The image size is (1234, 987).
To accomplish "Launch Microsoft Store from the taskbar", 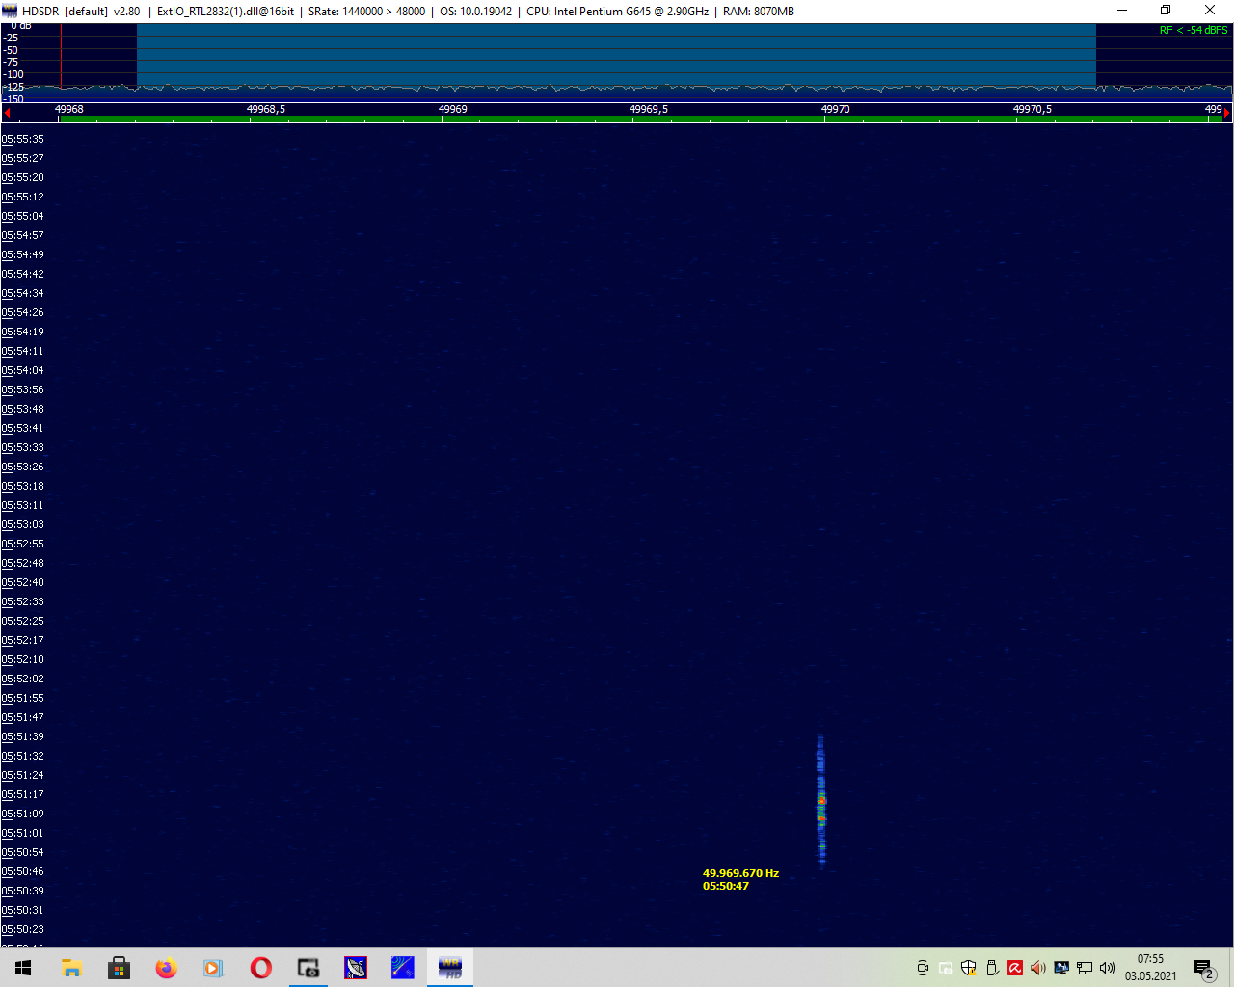I will click(119, 968).
